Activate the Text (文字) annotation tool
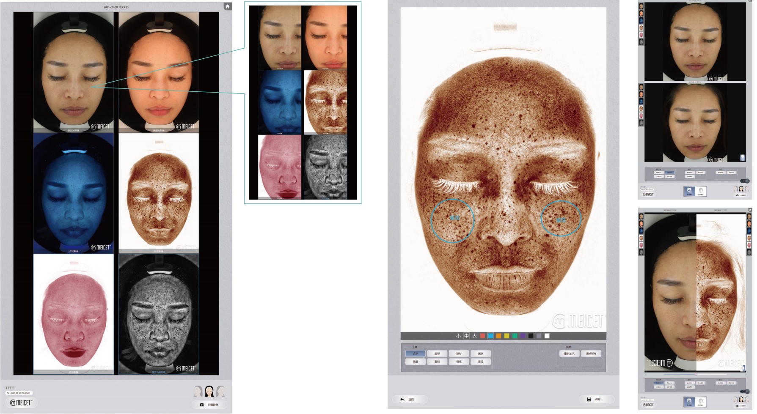757x414 pixels. click(x=416, y=354)
